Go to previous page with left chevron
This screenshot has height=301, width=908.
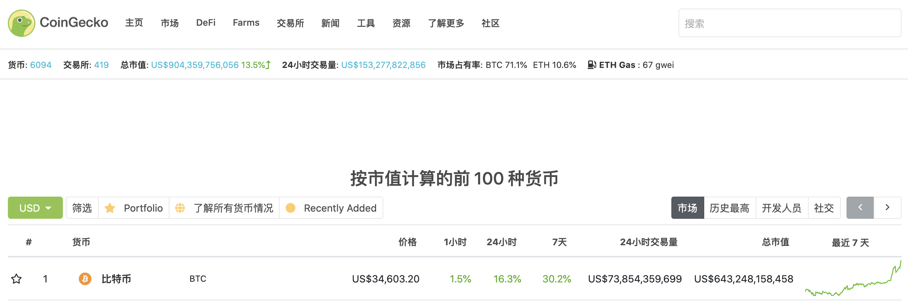(x=860, y=208)
